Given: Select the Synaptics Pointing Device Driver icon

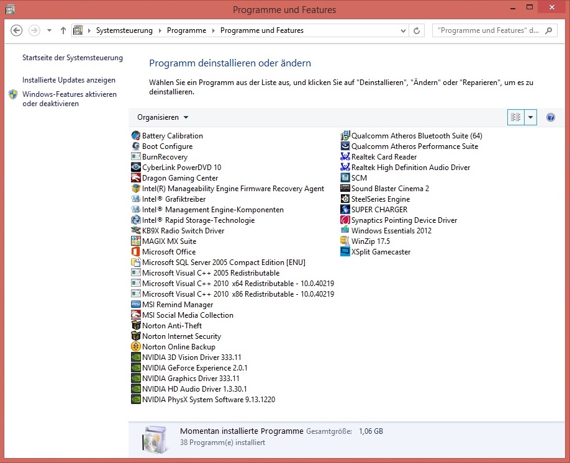Looking at the screenshot, I should click(345, 220).
